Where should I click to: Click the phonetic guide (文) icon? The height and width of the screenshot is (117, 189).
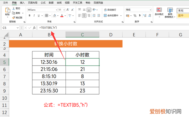(70, 16)
